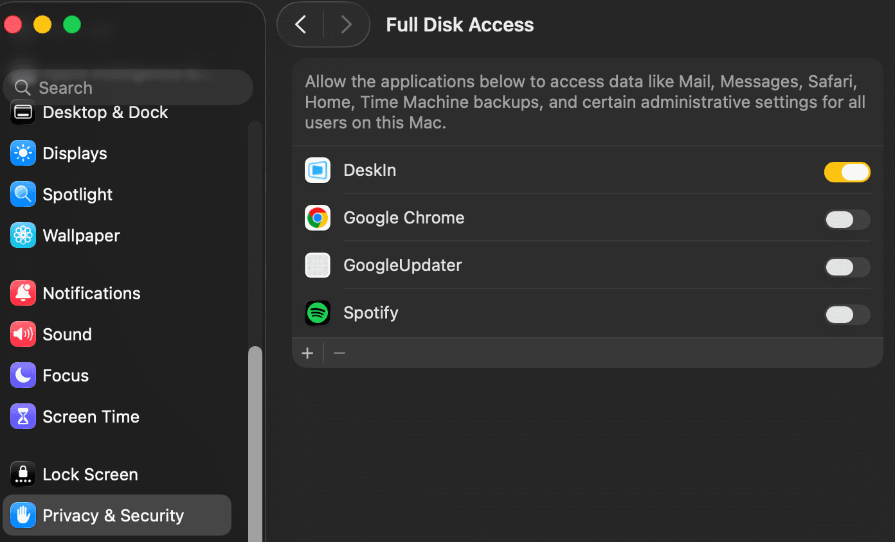Open Lock Screen settings
Viewport: 895px width, 542px height.
pyautogui.click(x=23, y=474)
